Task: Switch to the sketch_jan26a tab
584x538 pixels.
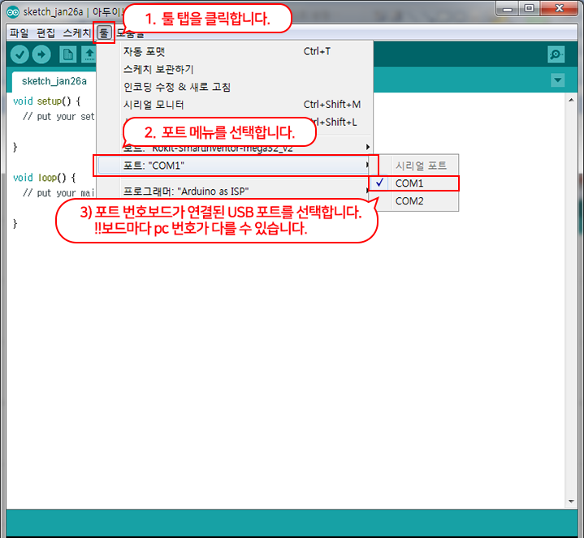Action: 54,81
